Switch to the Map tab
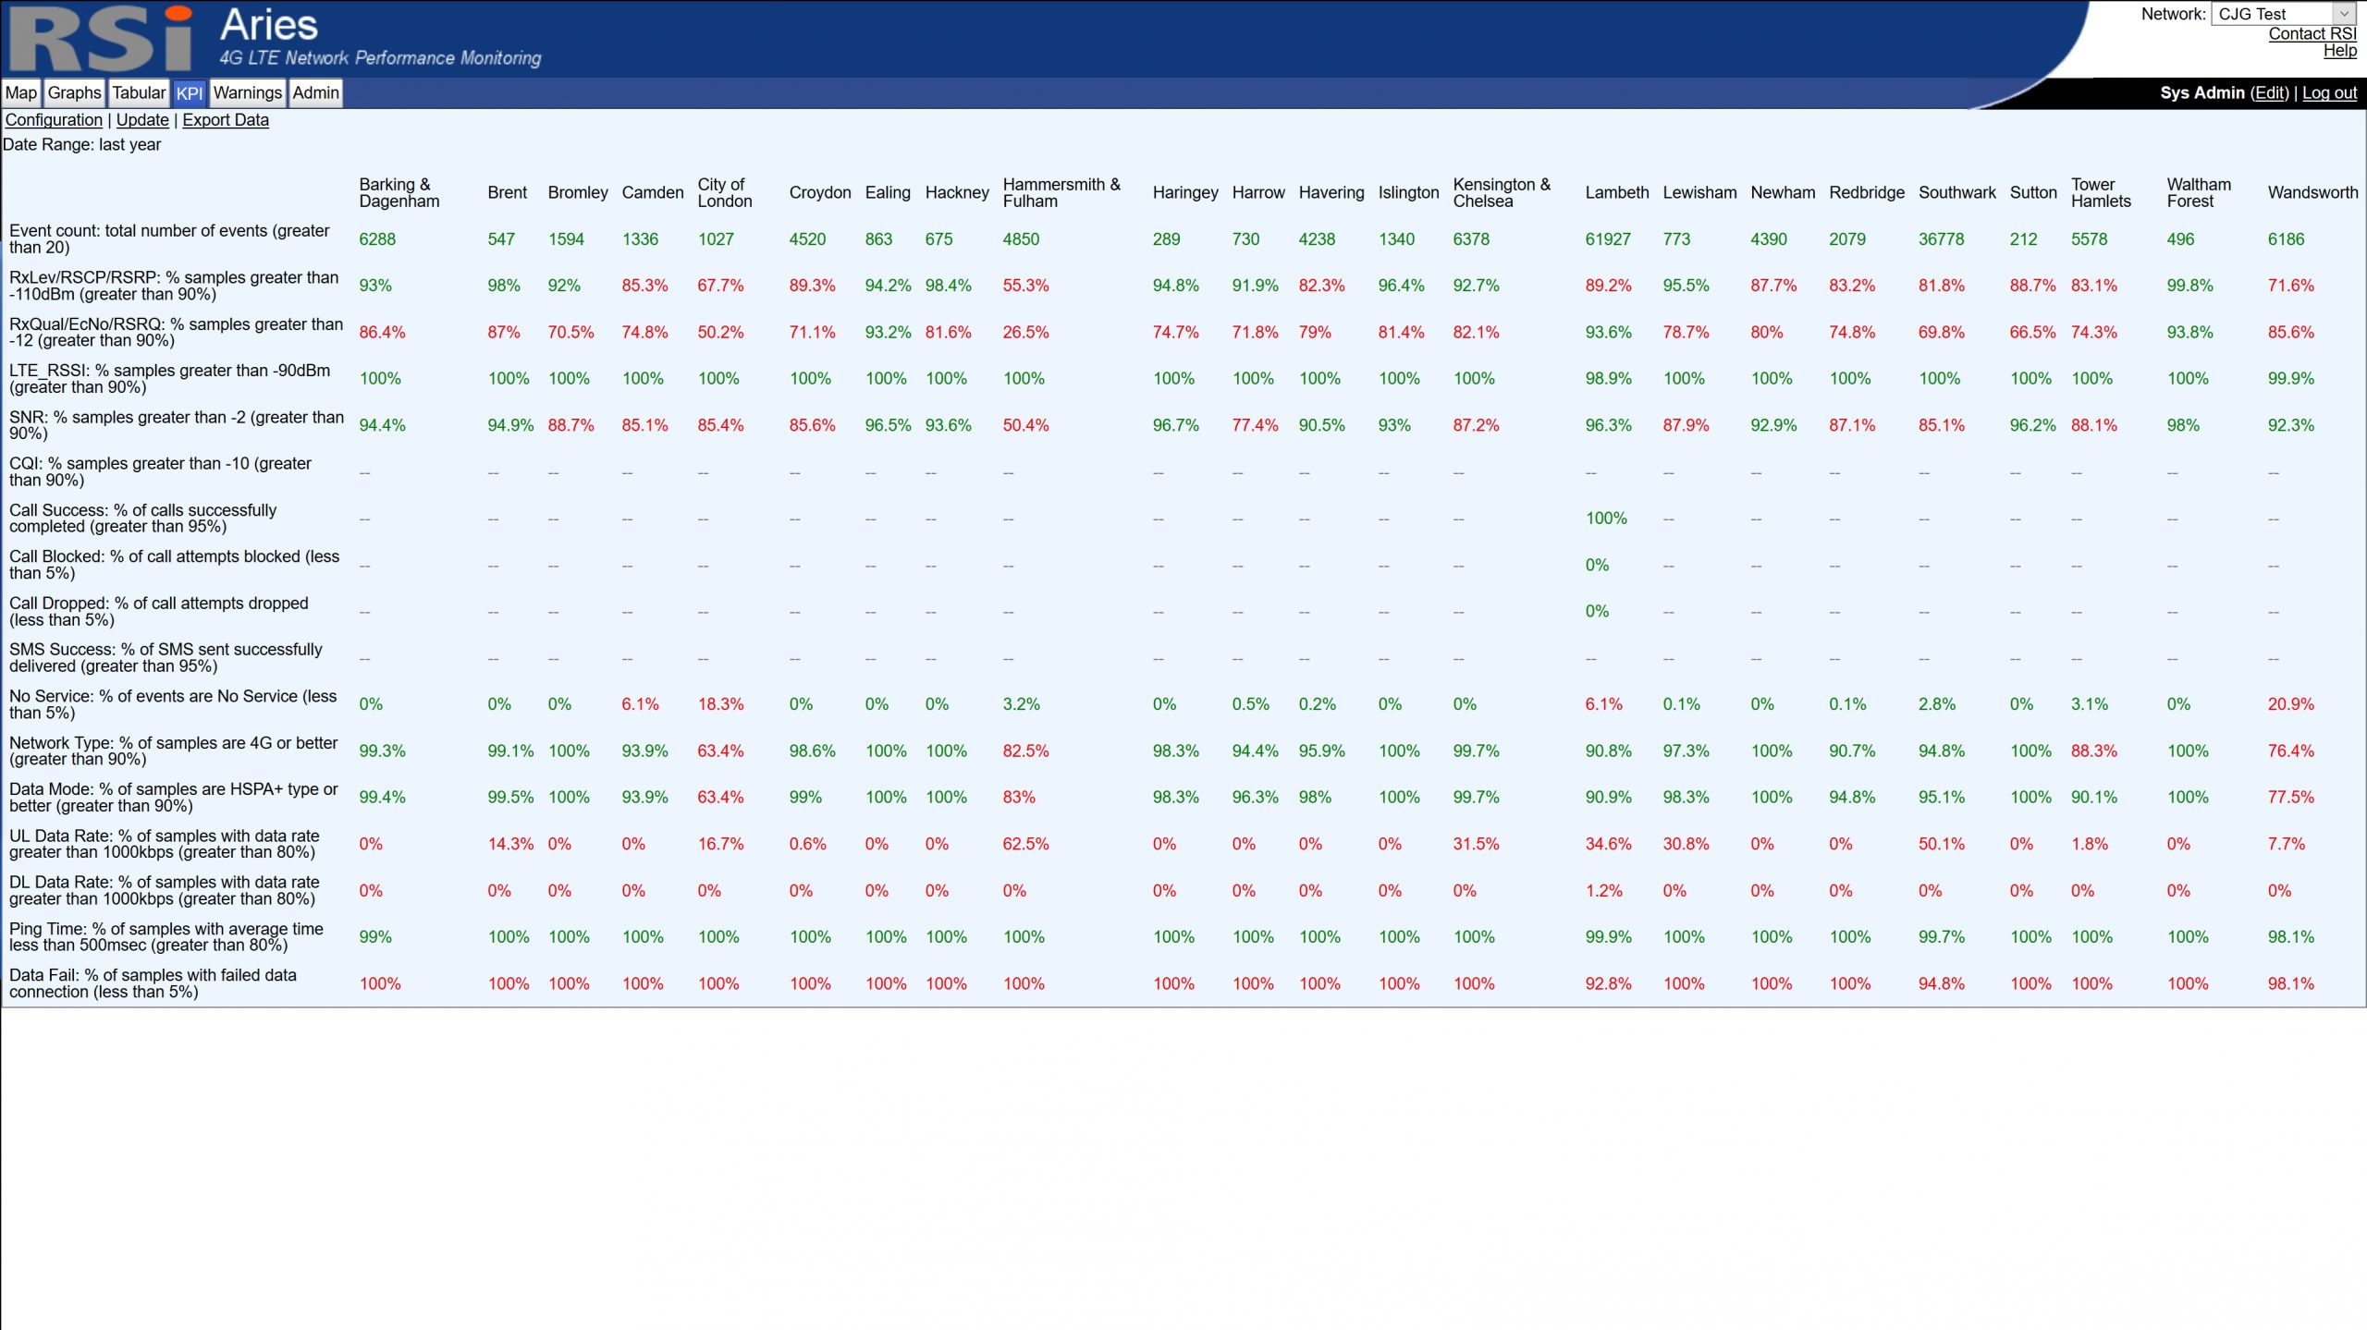Image resolution: width=2367 pixels, height=1330 pixels. 21,92
